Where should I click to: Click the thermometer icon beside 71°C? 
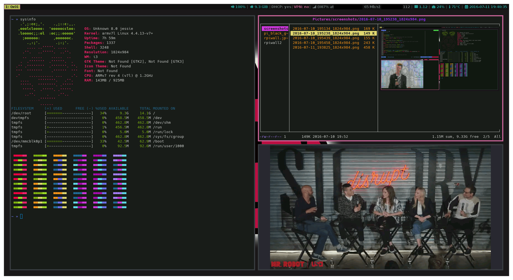pos(450,7)
